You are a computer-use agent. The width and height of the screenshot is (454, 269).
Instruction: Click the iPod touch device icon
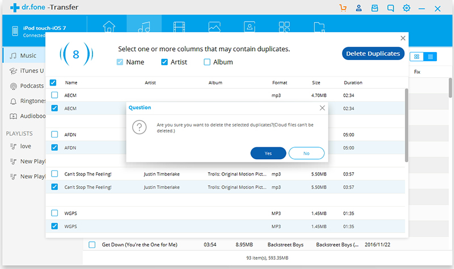click(15, 31)
